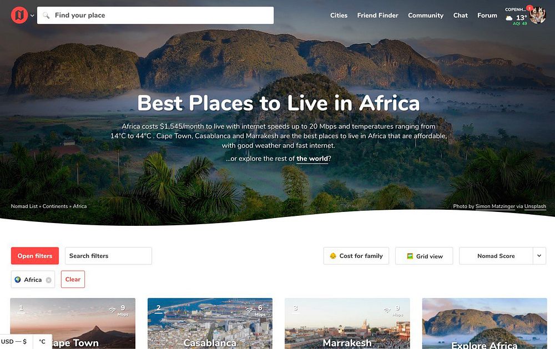Open the Cities menu item
555x349 pixels.
click(339, 15)
